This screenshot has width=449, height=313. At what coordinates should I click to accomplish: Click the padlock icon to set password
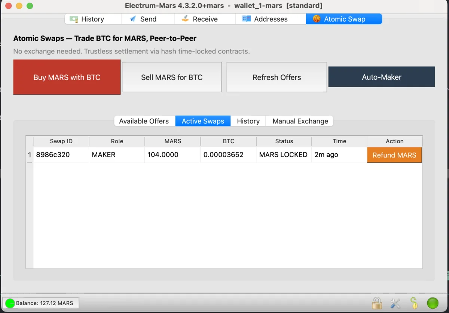click(x=377, y=303)
